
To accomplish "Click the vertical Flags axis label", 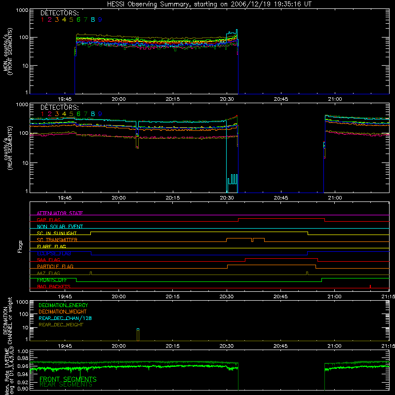I will point(20,246).
